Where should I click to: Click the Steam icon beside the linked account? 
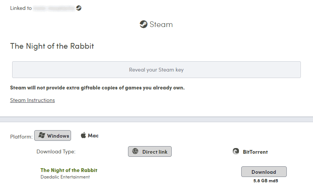point(79,8)
